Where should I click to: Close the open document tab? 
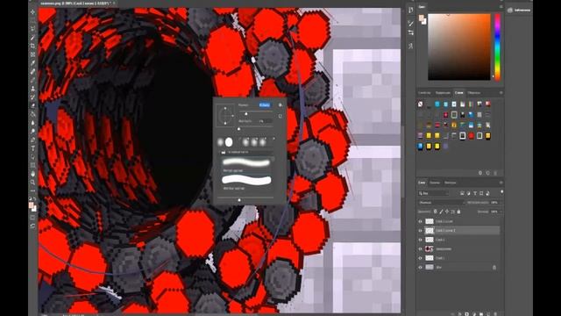tap(113, 4)
